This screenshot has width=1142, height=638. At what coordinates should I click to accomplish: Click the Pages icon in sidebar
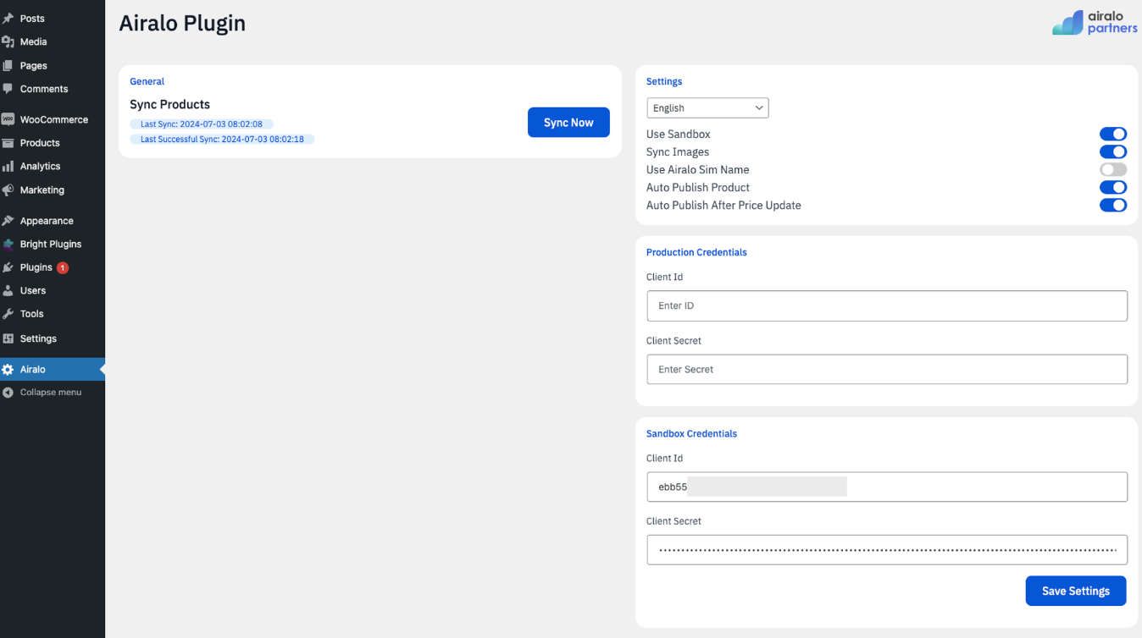(8, 65)
